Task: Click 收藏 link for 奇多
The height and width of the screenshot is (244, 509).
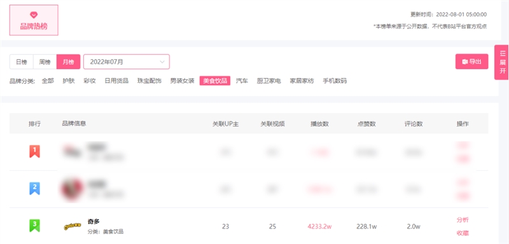Action: [x=463, y=233]
